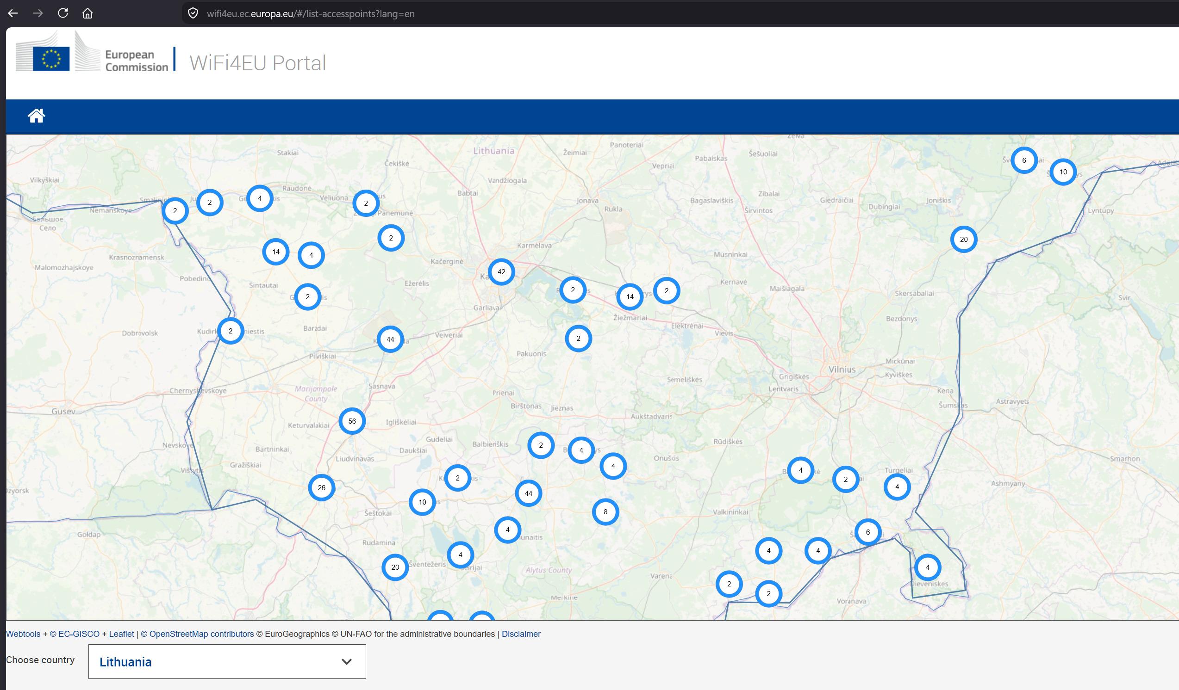Viewport: 1179px width, 690px height.
Task: Open the cluster marker showing 56
Action: [352, 421]
